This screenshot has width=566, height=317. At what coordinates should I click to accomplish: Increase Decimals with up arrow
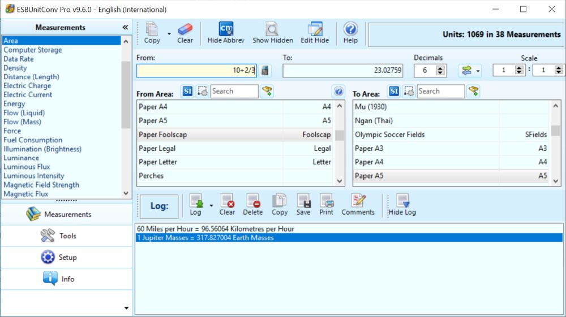[x=440, y=68]
